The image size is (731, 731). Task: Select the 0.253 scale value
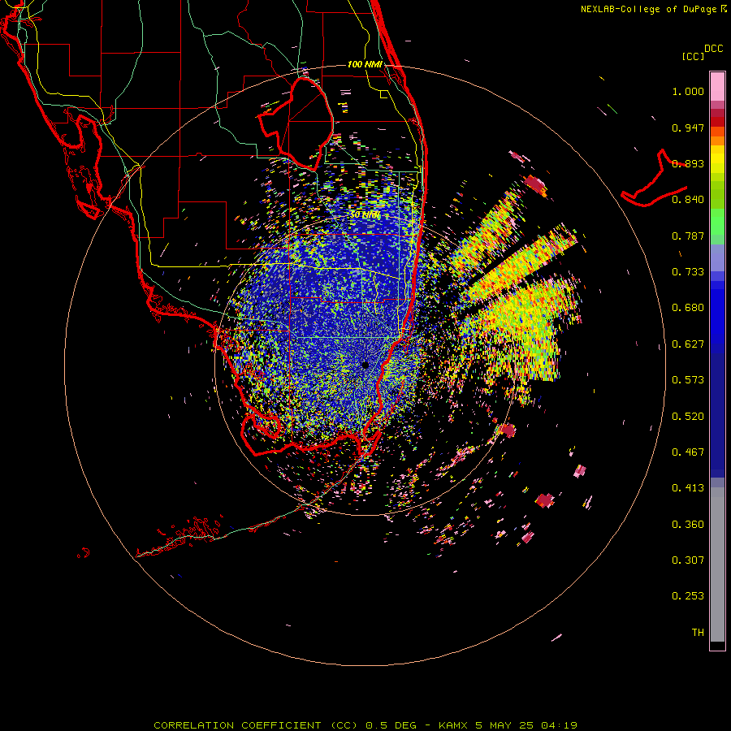(688, 596)
